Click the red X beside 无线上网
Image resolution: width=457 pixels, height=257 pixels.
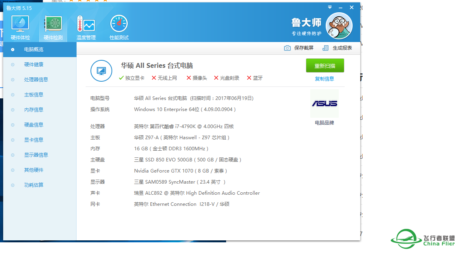click(154, 78)
